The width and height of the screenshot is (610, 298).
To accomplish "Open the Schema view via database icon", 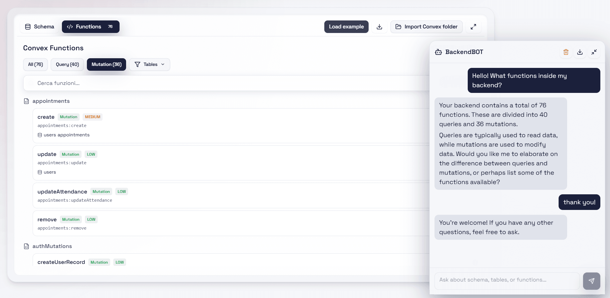I will [28, 26].
